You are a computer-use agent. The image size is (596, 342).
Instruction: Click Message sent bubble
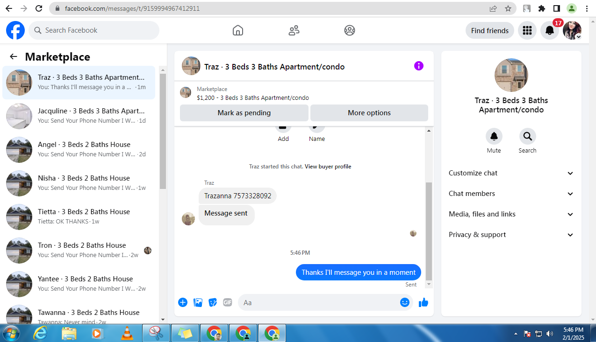coord(227,215)
